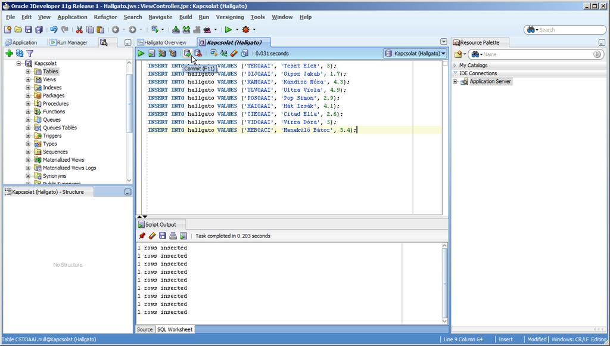Viewport: 610px width, 346px height.
Task: Click the Save icon in main toolbar
Action: tap(29, 30)
